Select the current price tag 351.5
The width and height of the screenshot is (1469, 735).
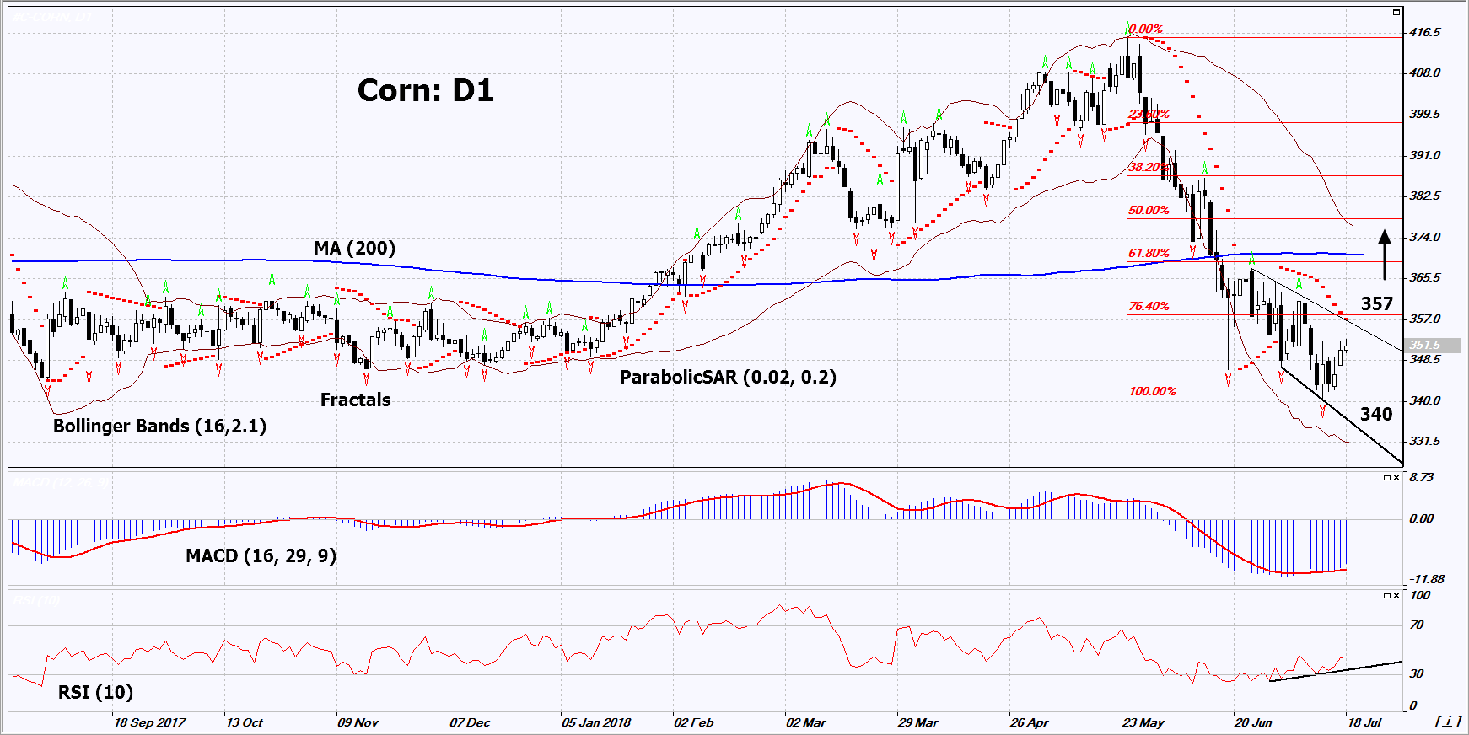coord(1431,346)
